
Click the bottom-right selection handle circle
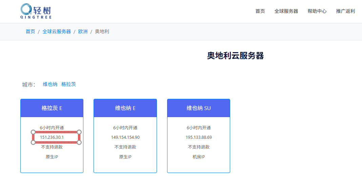click(x=79, y=142)
